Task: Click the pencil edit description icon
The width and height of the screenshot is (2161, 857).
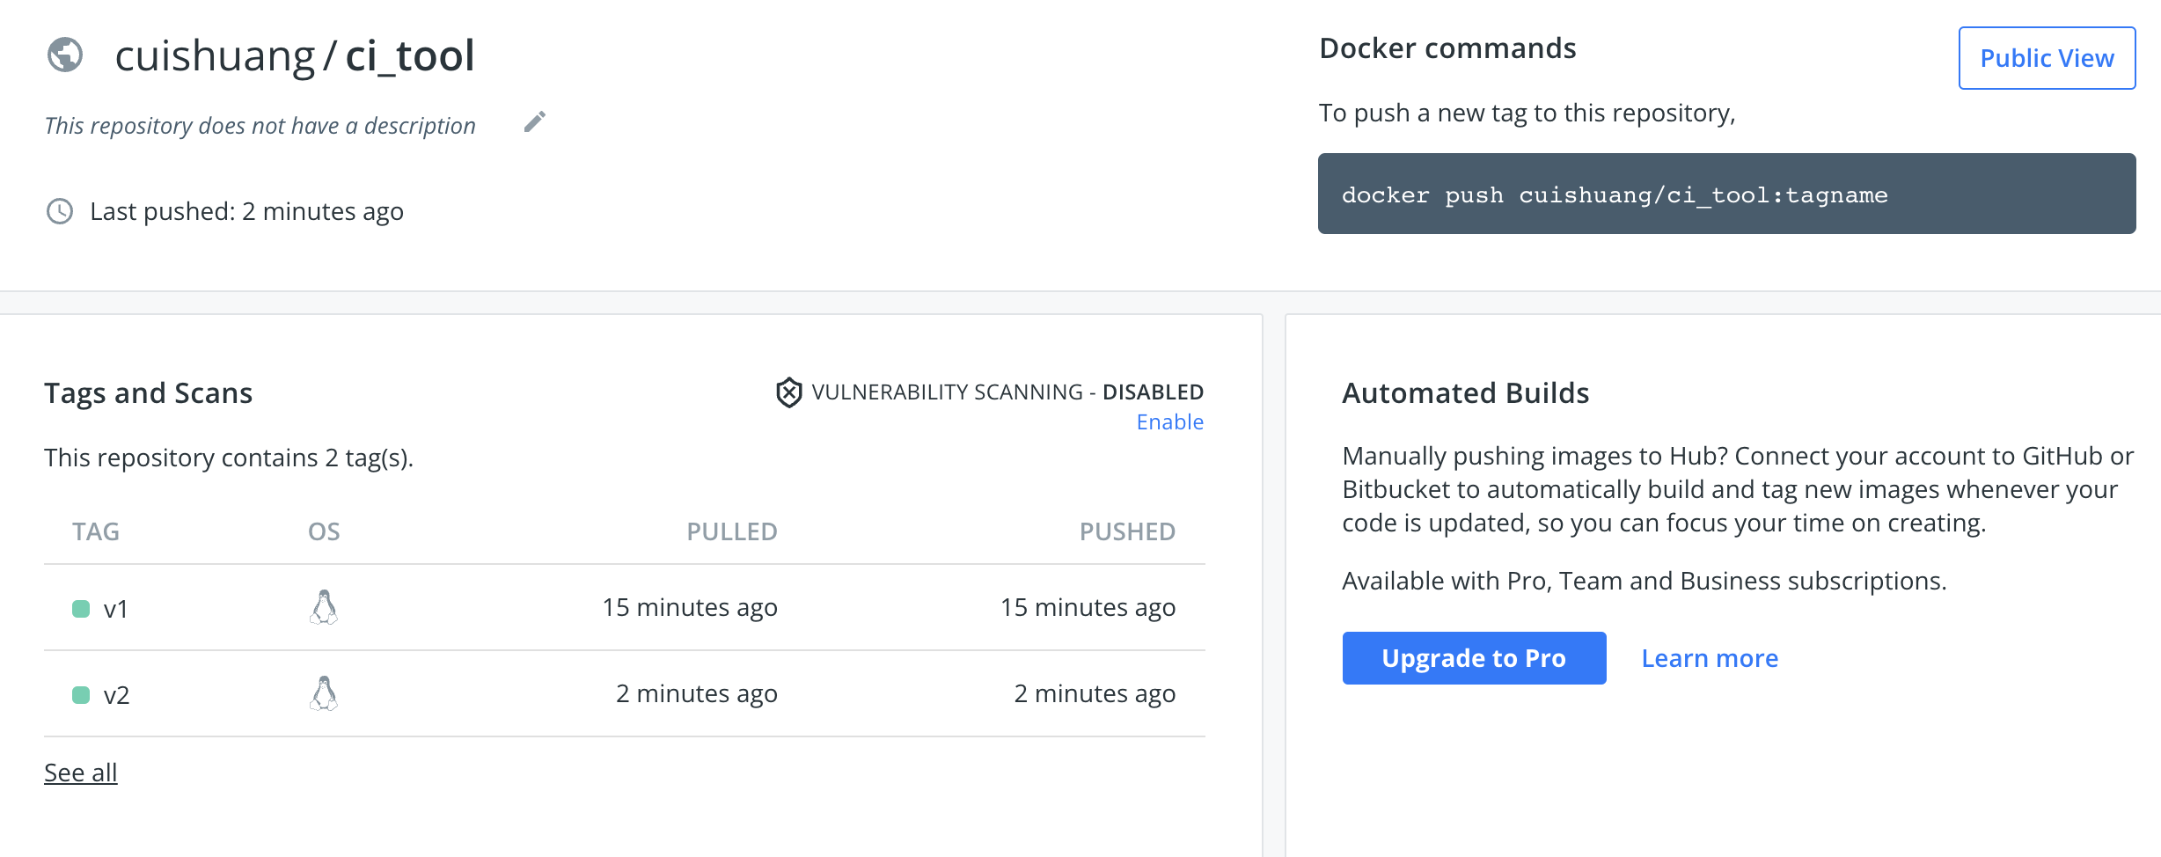Action: pos(535,122)
